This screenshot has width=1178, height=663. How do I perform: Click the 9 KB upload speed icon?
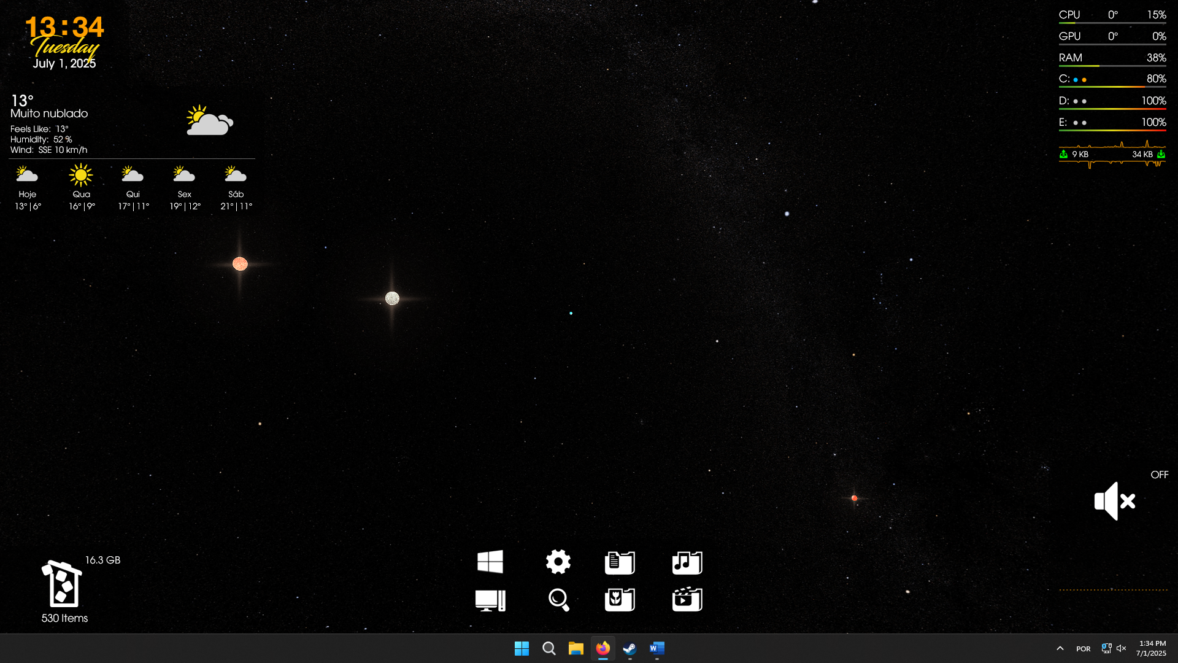point(1063,154)
